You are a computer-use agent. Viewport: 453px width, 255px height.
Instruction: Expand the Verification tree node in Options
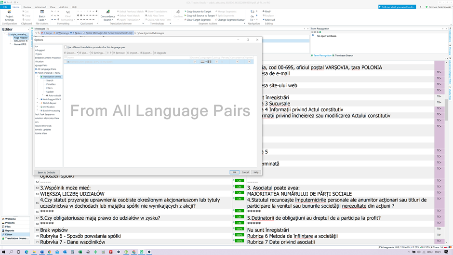(x=37, y=107)
